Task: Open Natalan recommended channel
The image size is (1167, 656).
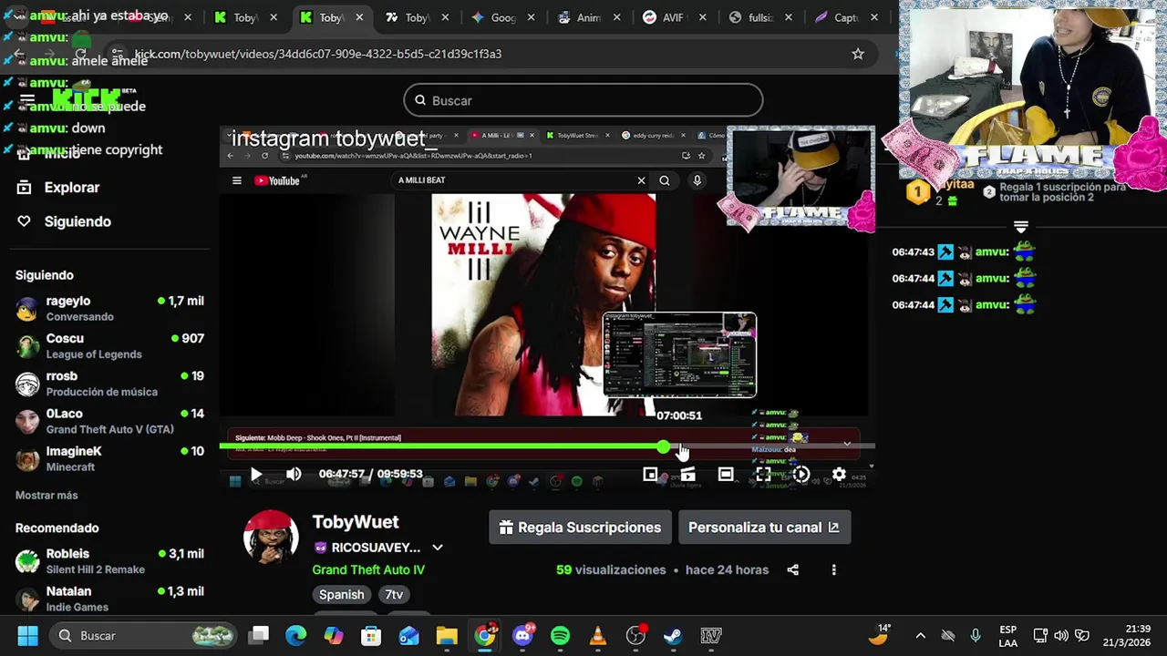Action: pos(109,599)
